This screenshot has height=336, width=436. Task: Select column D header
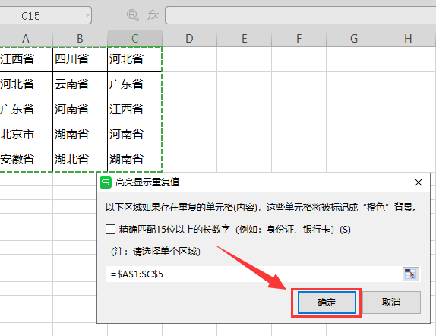tap(189, 39)
